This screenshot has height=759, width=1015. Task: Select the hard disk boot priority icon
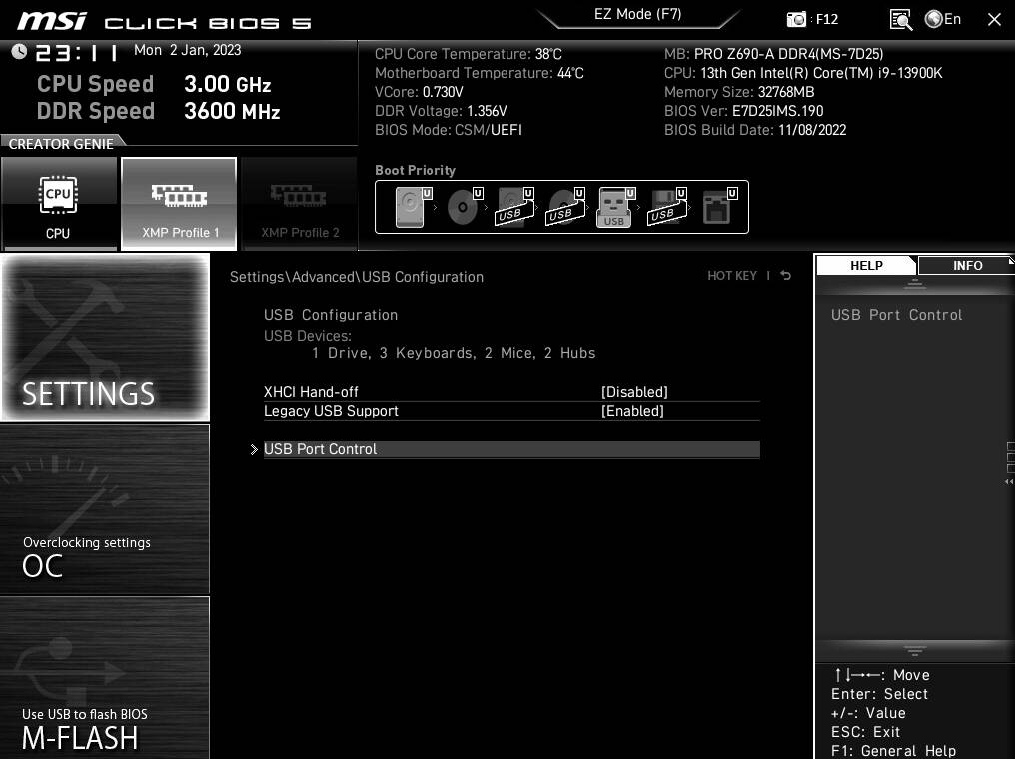[x=409, y=207]
